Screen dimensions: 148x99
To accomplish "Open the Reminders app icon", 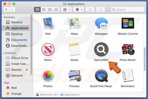I will tap(128, 76).
